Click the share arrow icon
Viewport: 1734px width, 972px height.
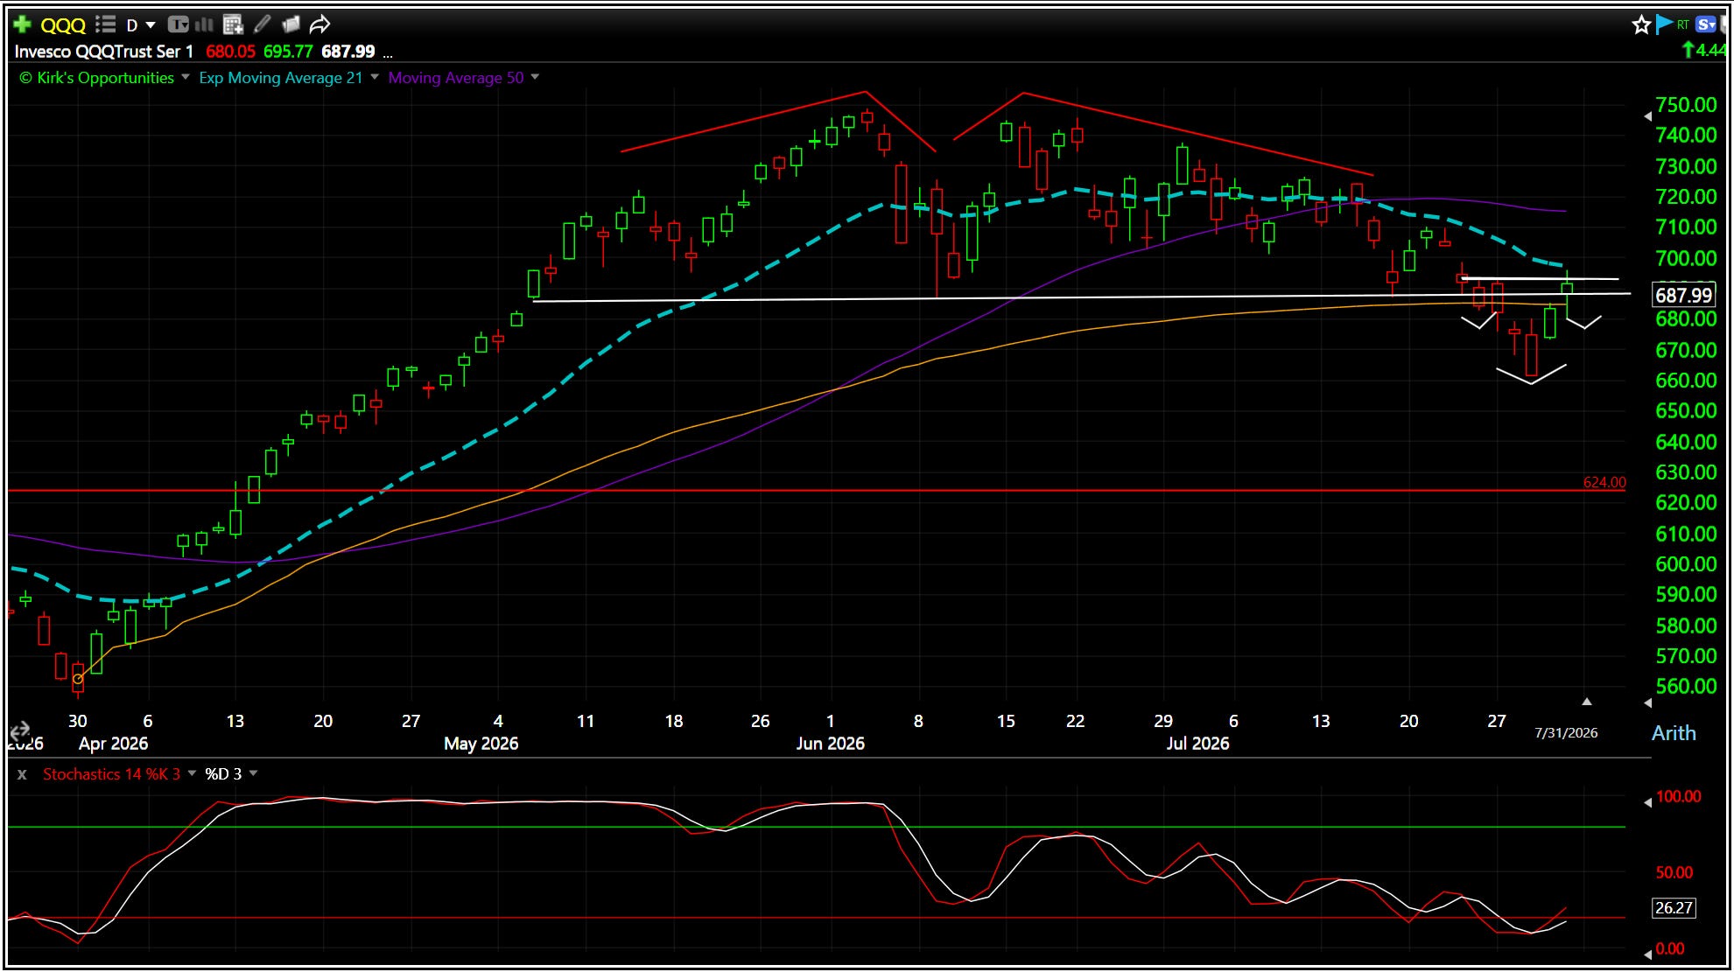[x=320, y=24]
